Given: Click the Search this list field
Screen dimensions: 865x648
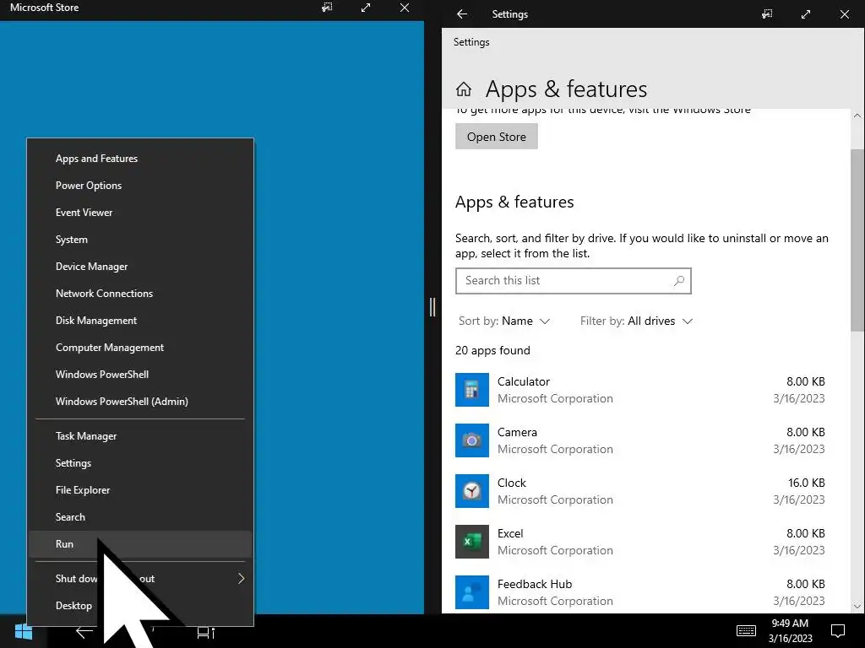Looking at the screenshot, I should pos(574,281).
